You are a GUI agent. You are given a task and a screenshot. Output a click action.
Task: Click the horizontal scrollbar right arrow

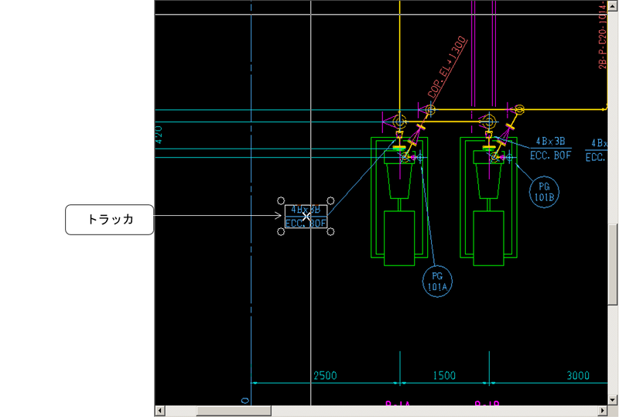click(x=602, y=411)
